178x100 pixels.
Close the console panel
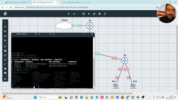[x=92, y=34]
